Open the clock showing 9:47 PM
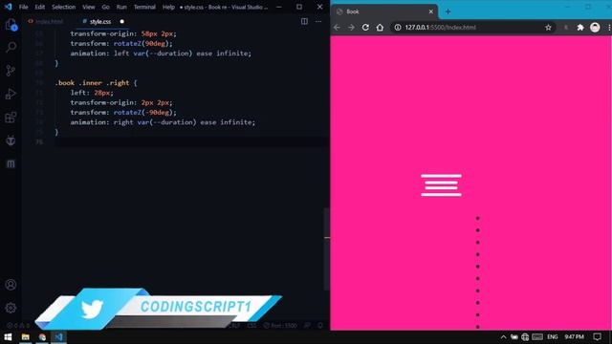Screen dimensions: 612x344 574,337
